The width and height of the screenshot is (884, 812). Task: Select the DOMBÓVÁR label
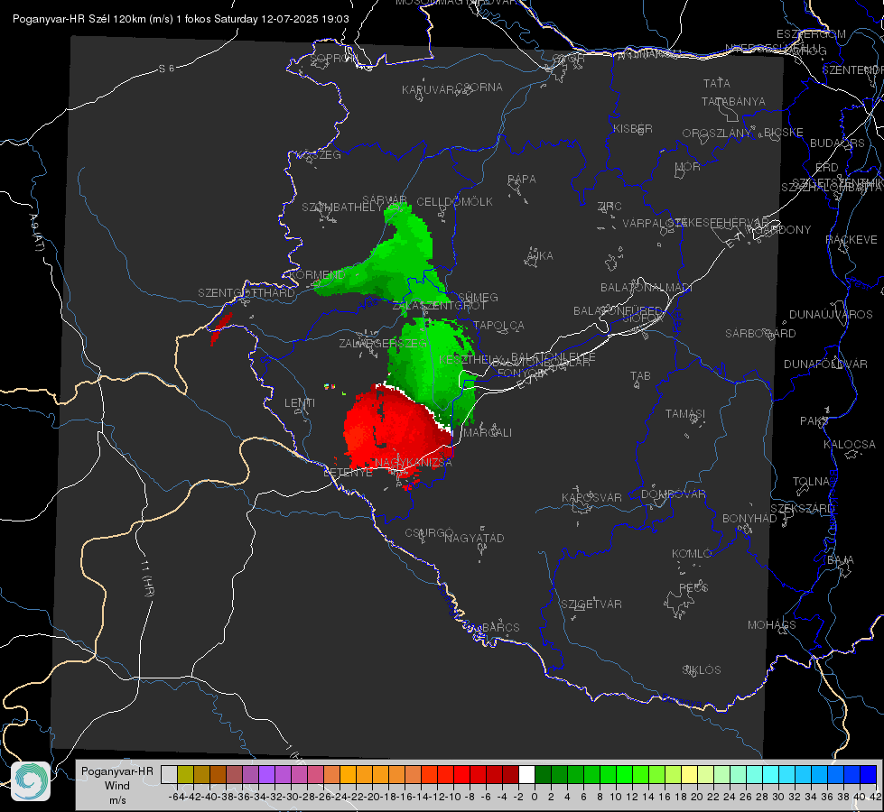[674, 494]
